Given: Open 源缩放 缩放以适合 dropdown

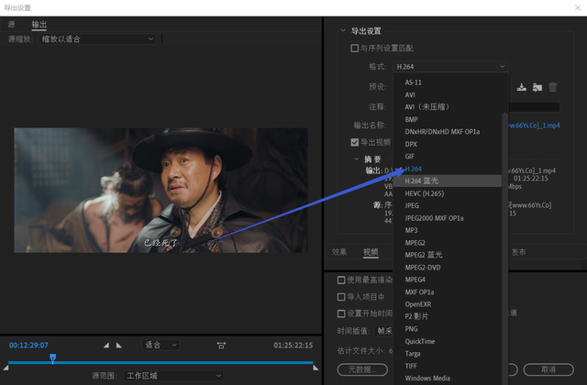Looking at the screenshot, I should point(97,38).
